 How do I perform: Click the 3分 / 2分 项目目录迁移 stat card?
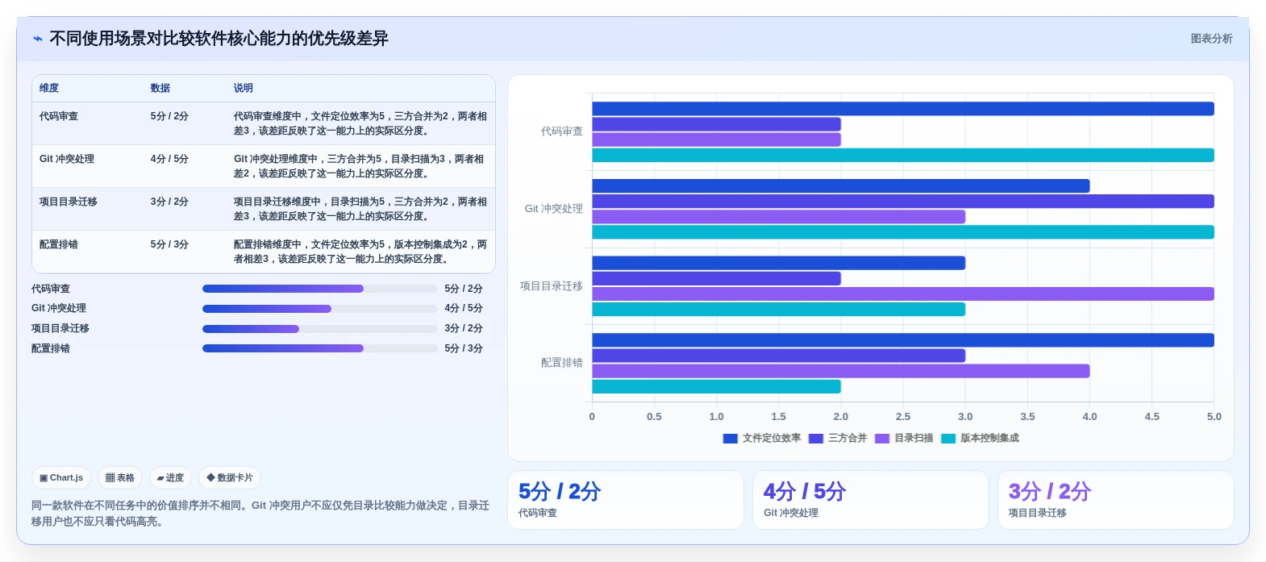point(1116,500)
